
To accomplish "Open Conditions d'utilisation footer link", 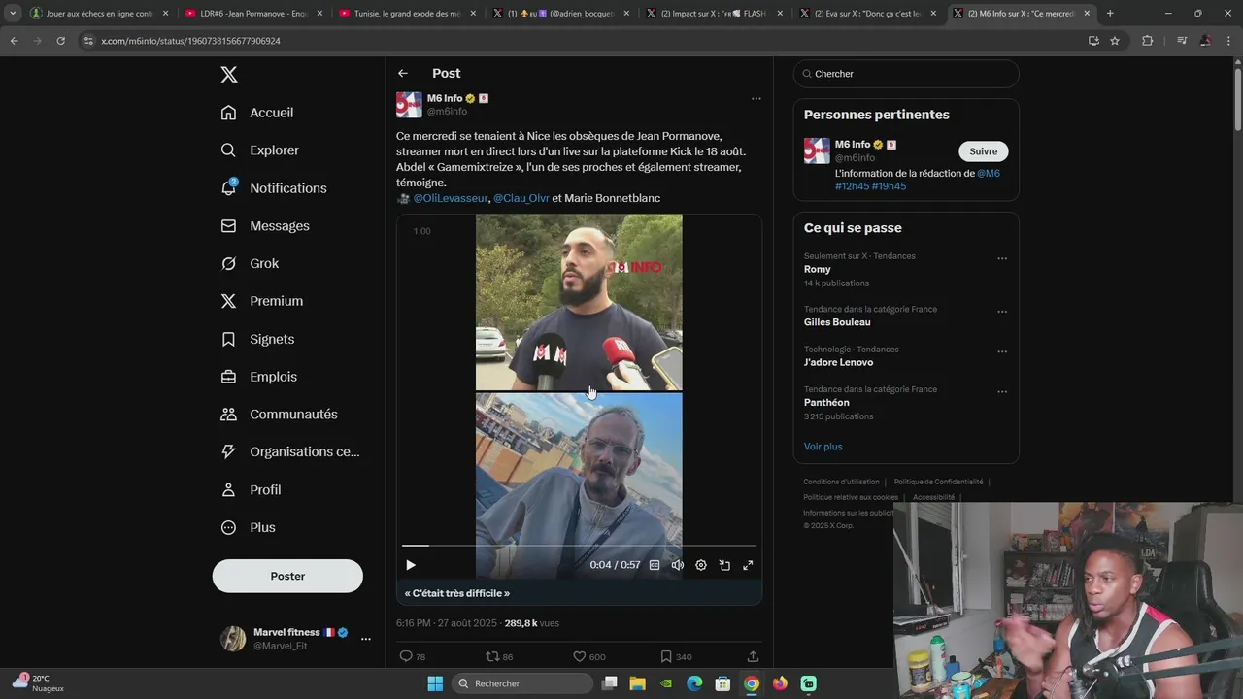I will (841, 482).
